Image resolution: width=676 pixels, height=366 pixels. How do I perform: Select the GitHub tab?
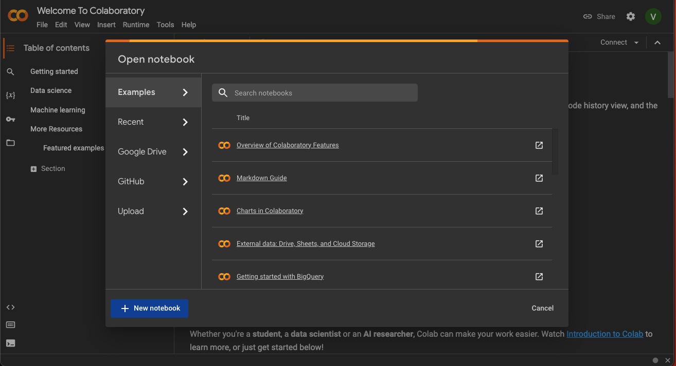click(153, 182)
